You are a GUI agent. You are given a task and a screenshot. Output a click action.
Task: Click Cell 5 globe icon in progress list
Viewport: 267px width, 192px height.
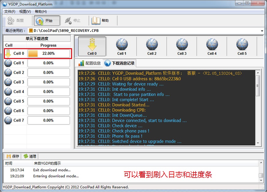click(8, 101)
